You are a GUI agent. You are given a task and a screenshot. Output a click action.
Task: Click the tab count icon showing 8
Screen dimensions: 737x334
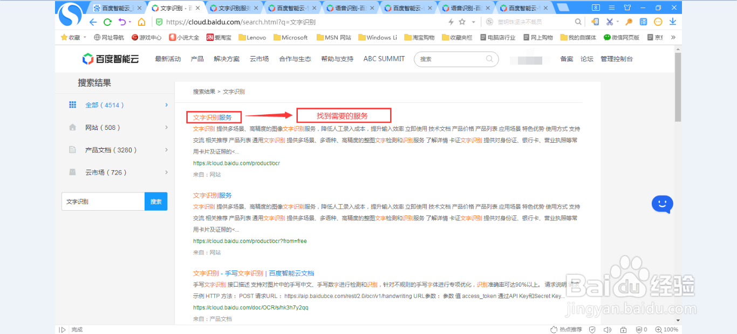click(x=596, y=8)
